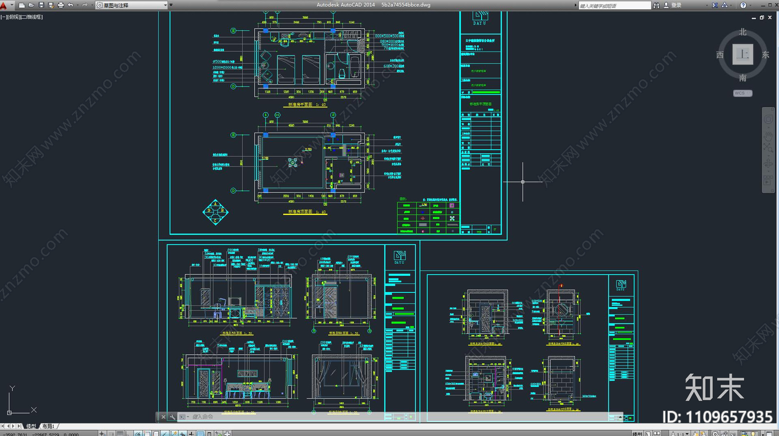Image resolution: width=779 pixels, height=436 pixels.
Task: Click 南 on the ViewCube compass
Action: [742, 77]
